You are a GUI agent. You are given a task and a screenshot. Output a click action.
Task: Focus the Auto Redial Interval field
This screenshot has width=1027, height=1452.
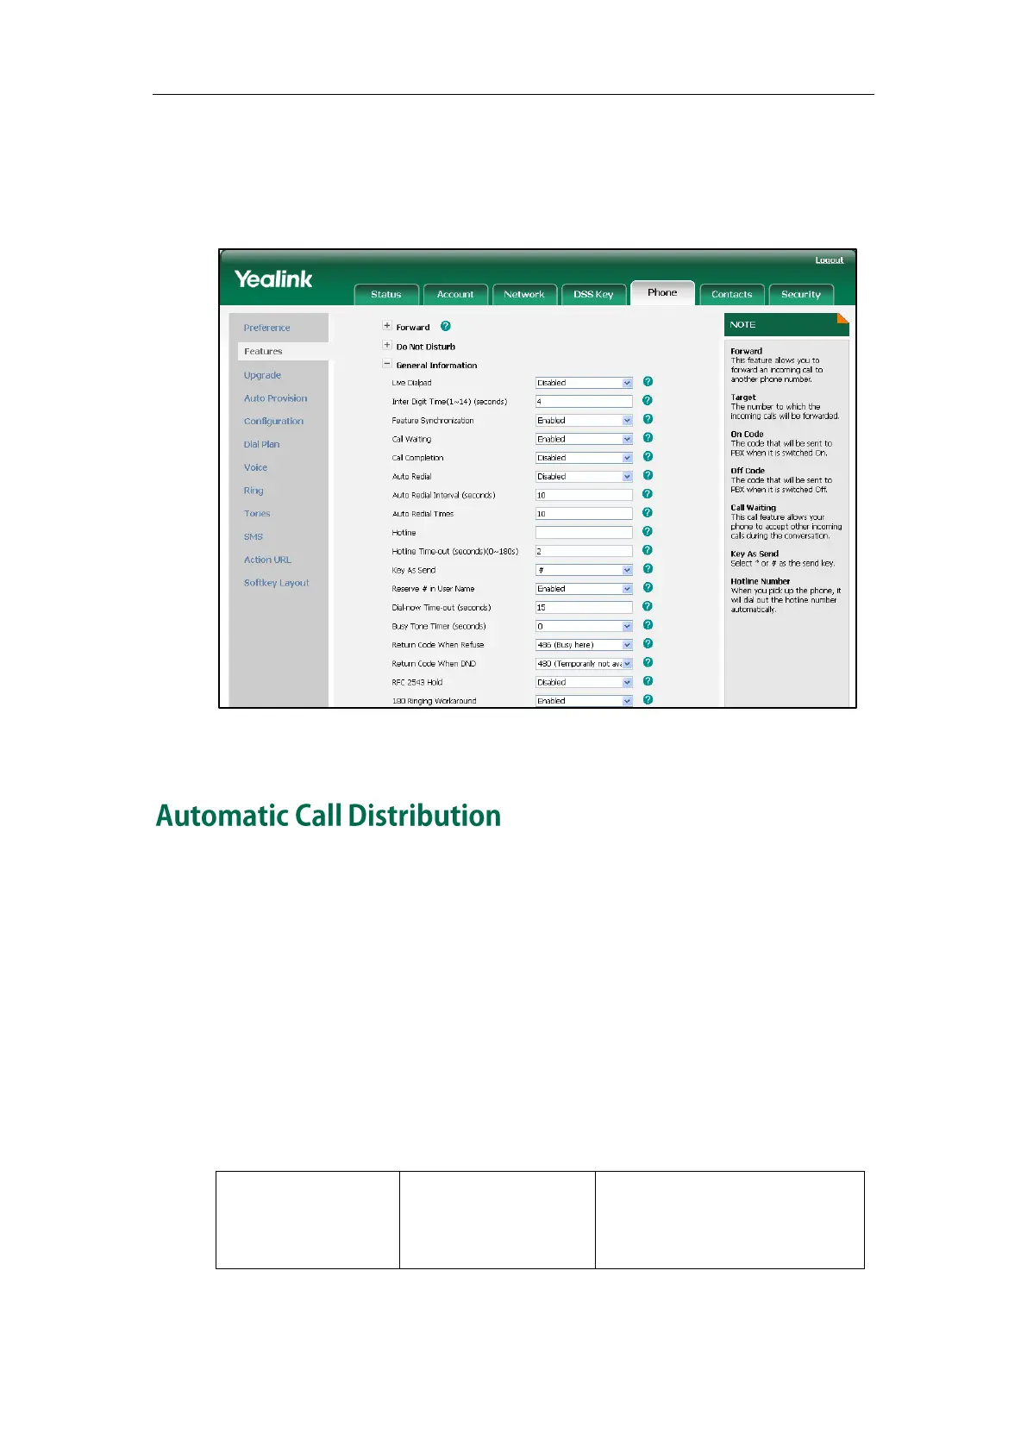584,495
